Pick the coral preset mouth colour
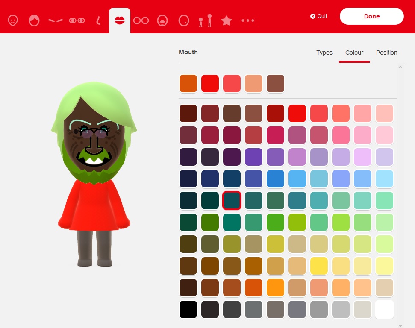The width and height of the screenshot is (415, 328). (x=232, y=84)
